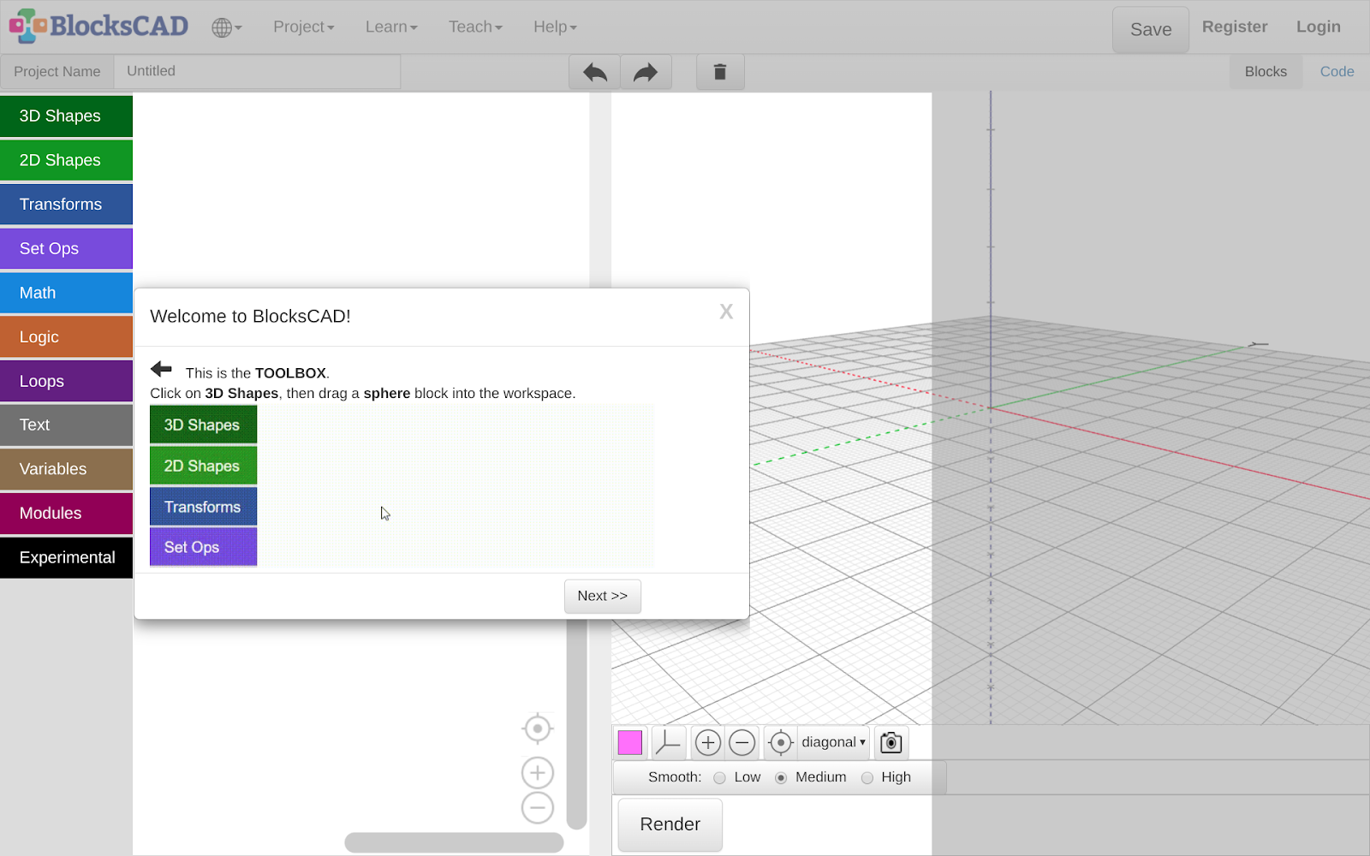Open the Logic toolbox category
1370x856 pixels.
click(67, 337)
